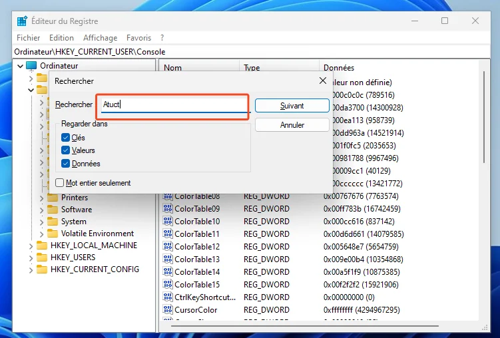Screen dimensions: 500x338
Task: Click the vertical scrollbar in values pane
Action: click(x=484, y=116)
